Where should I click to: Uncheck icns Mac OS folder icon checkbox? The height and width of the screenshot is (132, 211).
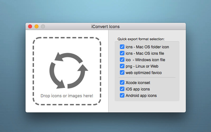click(122, 47)
